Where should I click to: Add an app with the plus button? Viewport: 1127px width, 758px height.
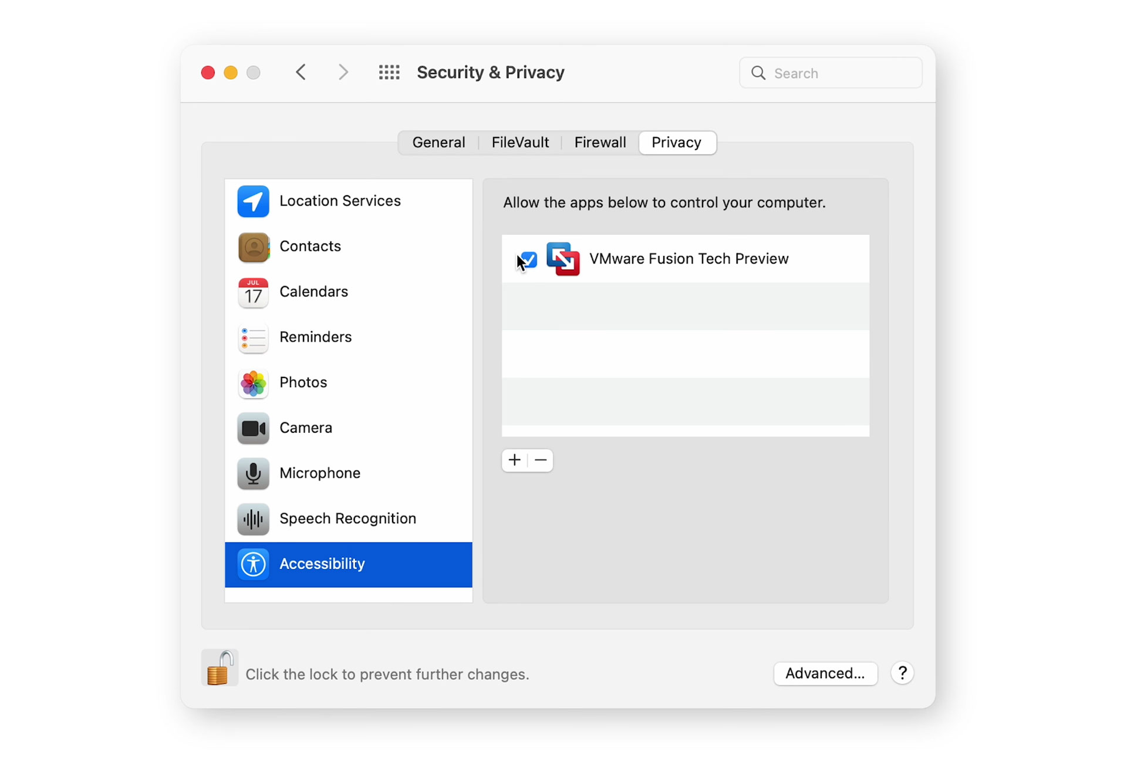[x=515, y=460]
